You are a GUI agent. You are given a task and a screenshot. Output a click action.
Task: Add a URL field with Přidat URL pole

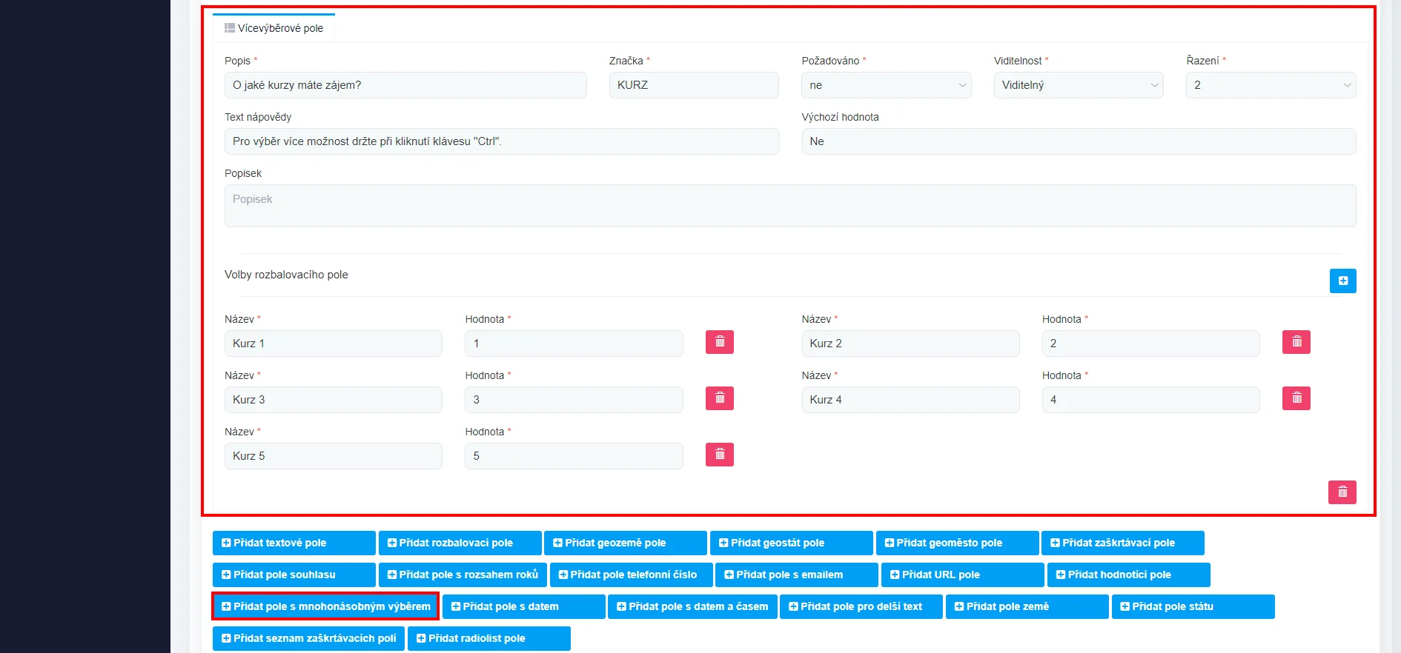(x=961, y=575)
